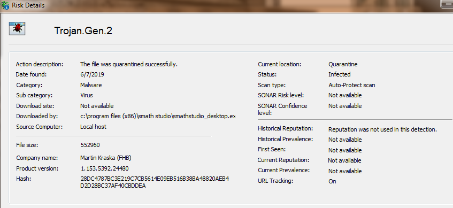The width and height of the screenshot is (453, 208).
Task: Click the Auto-Protect scan value
Action: click(x=352, y=85)
